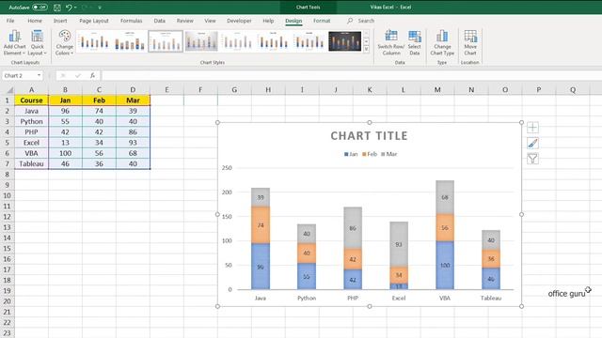Click the Feb legend entry
Image resolution: width=602 pixels, height=338 pixels.
coord(370,154)
